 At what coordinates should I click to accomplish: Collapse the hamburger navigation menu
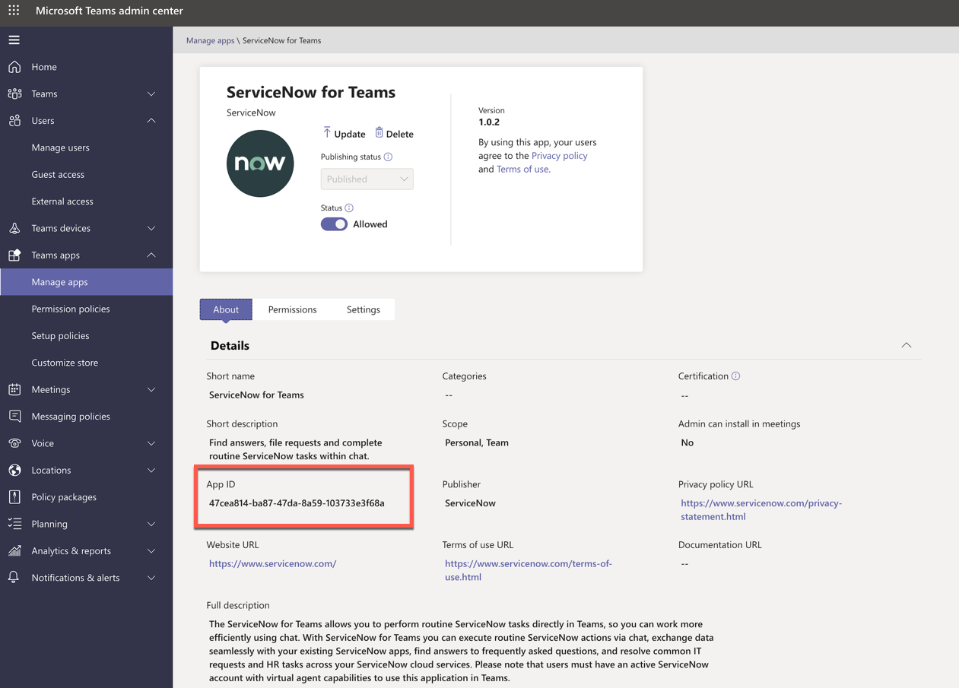[14, 40]
